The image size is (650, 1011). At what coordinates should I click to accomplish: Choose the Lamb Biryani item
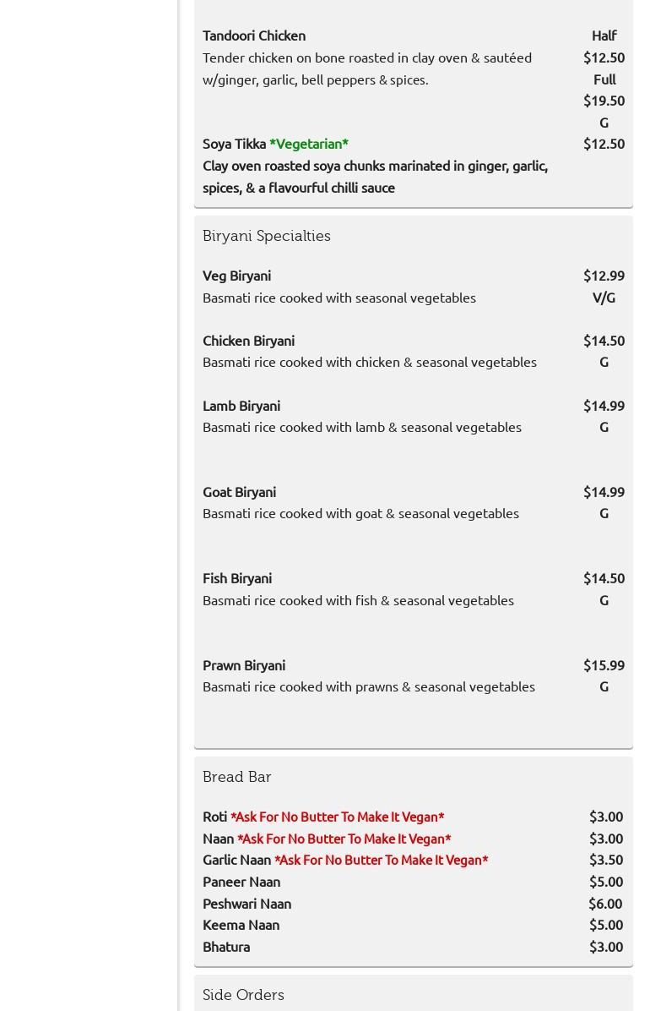click(x=241, y=406)
